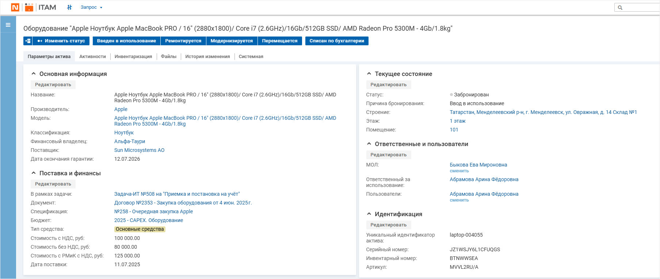The image size is (660, 279).
Task: Click сменить under Пользователи
Action: tap(459, 200)
